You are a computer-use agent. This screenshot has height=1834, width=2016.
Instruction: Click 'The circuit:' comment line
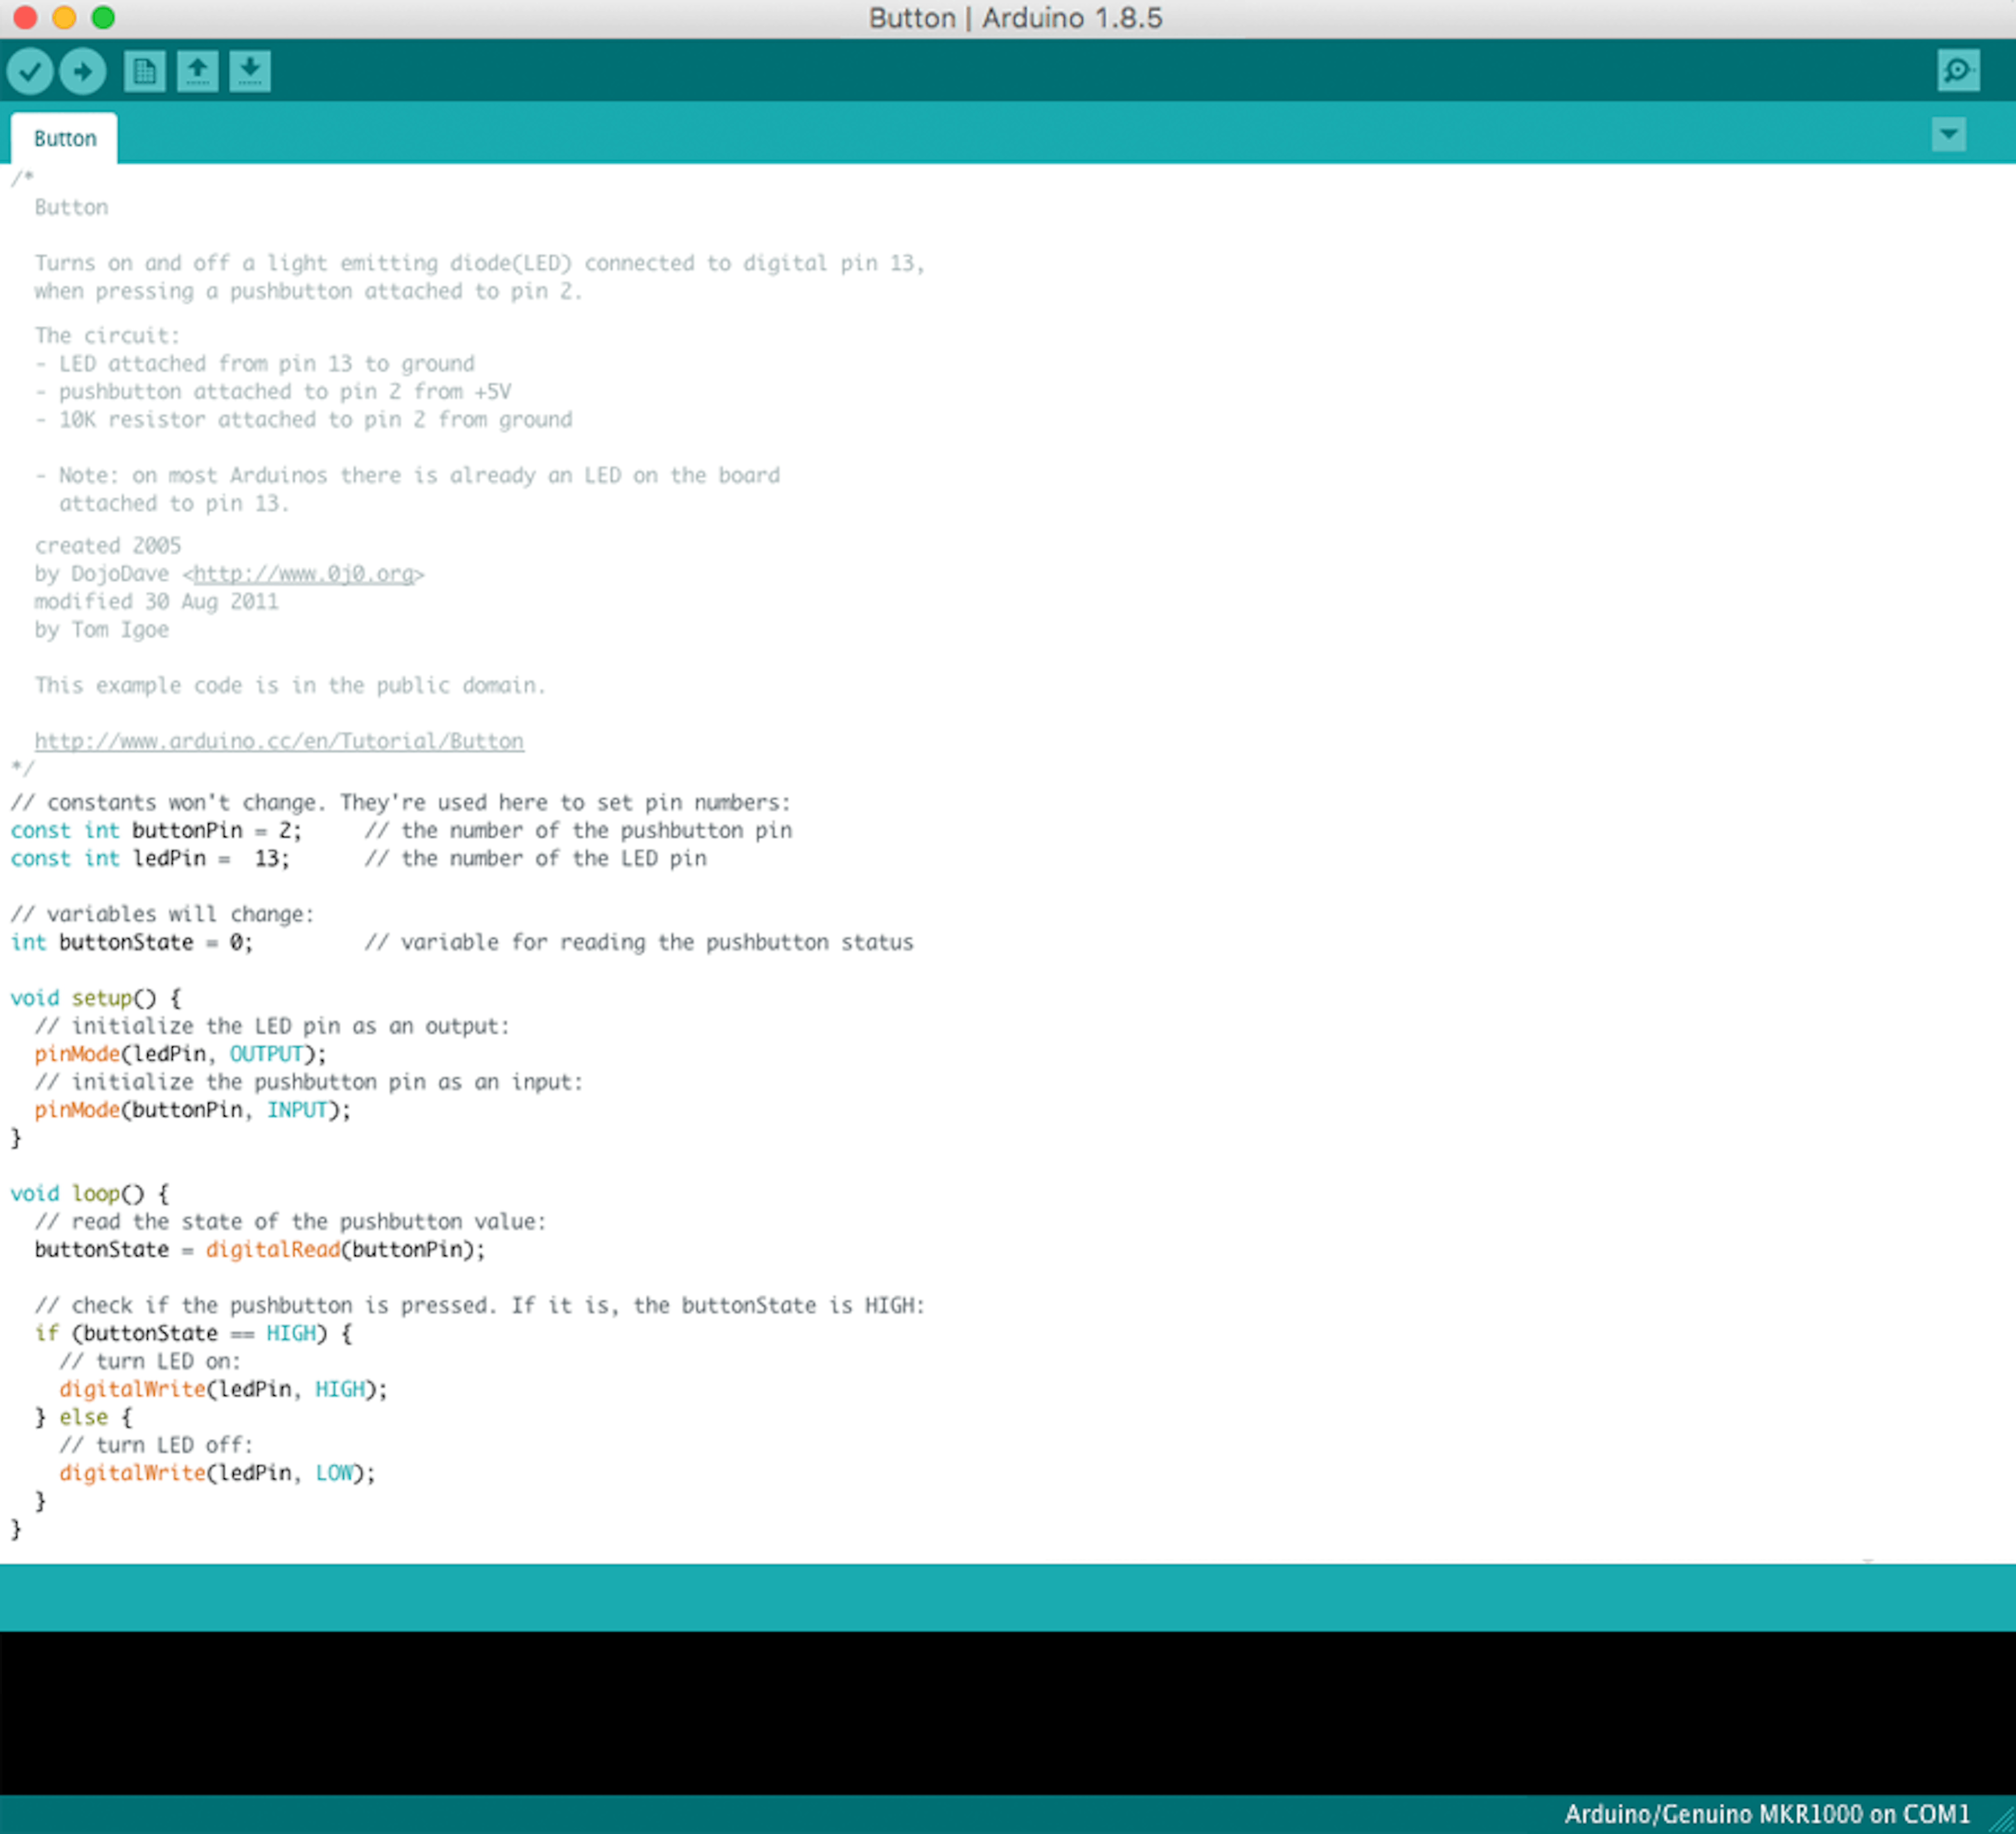[108, 336]
